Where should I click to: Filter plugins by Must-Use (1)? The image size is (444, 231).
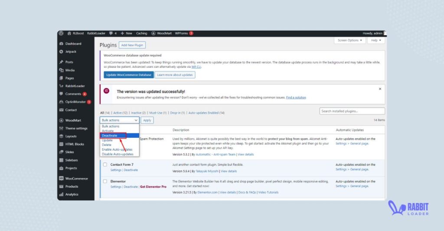point(158,113)
